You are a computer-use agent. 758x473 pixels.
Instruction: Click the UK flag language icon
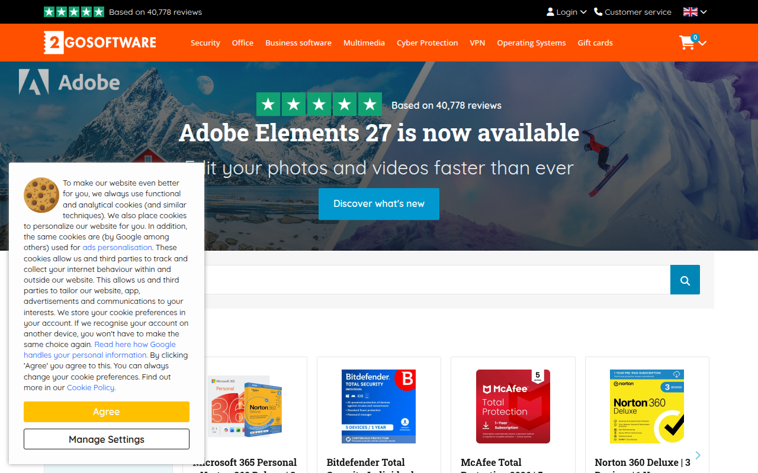click(690, 12)
